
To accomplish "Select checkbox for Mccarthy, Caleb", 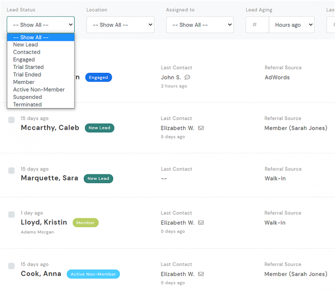I will (11, 120).
